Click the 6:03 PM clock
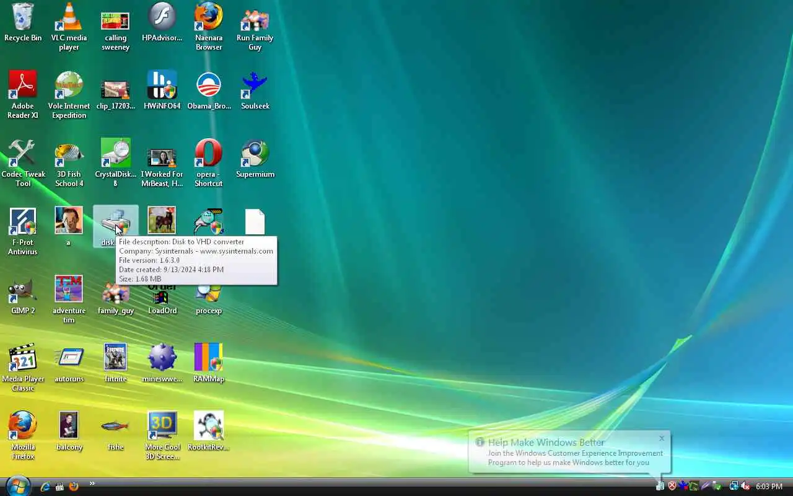Screen dimensions: 793x496 coord(769,487)
